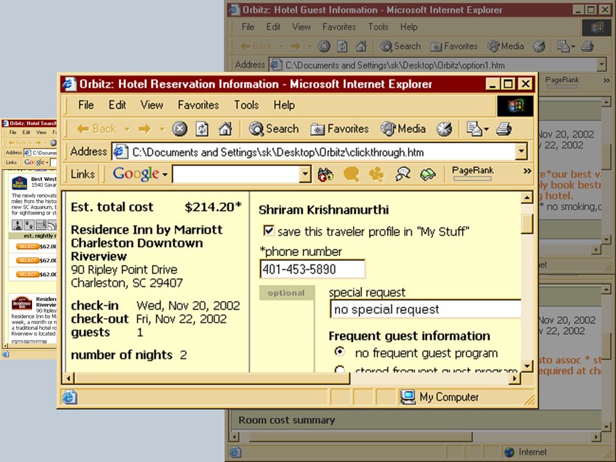Image resolution: width=616 pixels, height=462 pixels.
Task: Expand Google toolbar overflow chevron in front window
Action: coord(527,171)
